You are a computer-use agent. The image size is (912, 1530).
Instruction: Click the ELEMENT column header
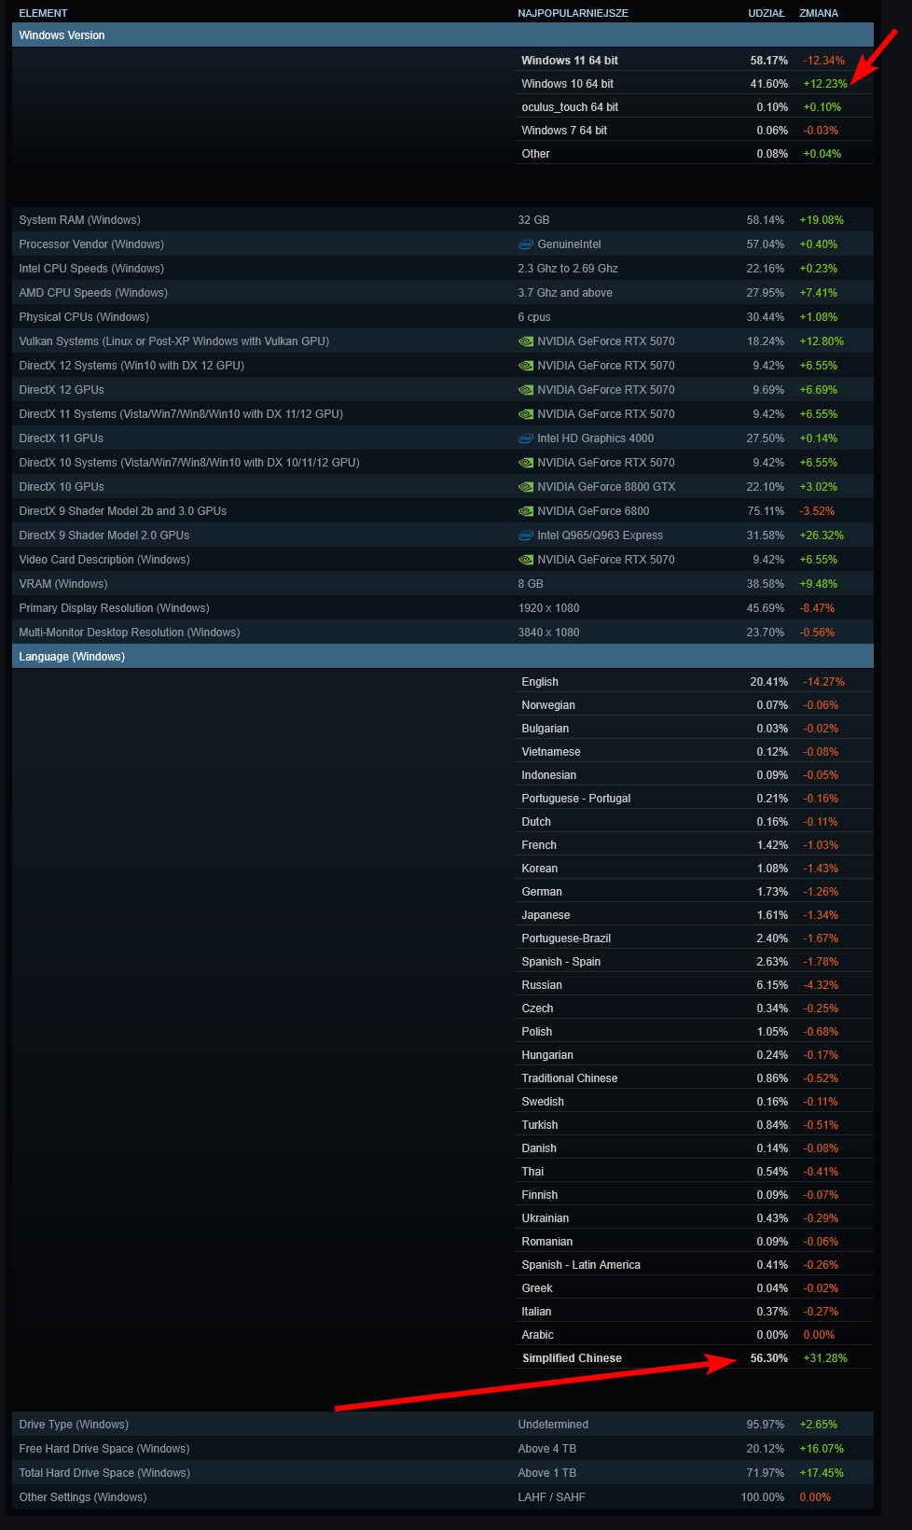click(x=43, y=13)
